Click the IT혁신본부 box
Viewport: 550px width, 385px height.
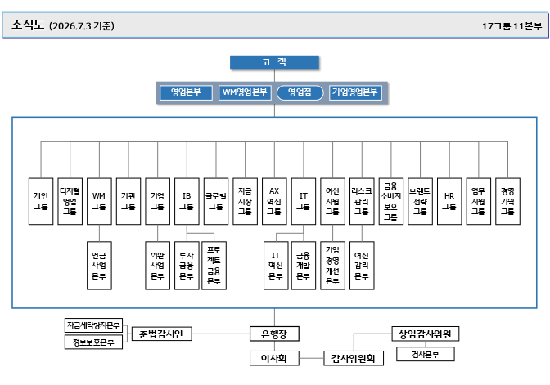276,266
